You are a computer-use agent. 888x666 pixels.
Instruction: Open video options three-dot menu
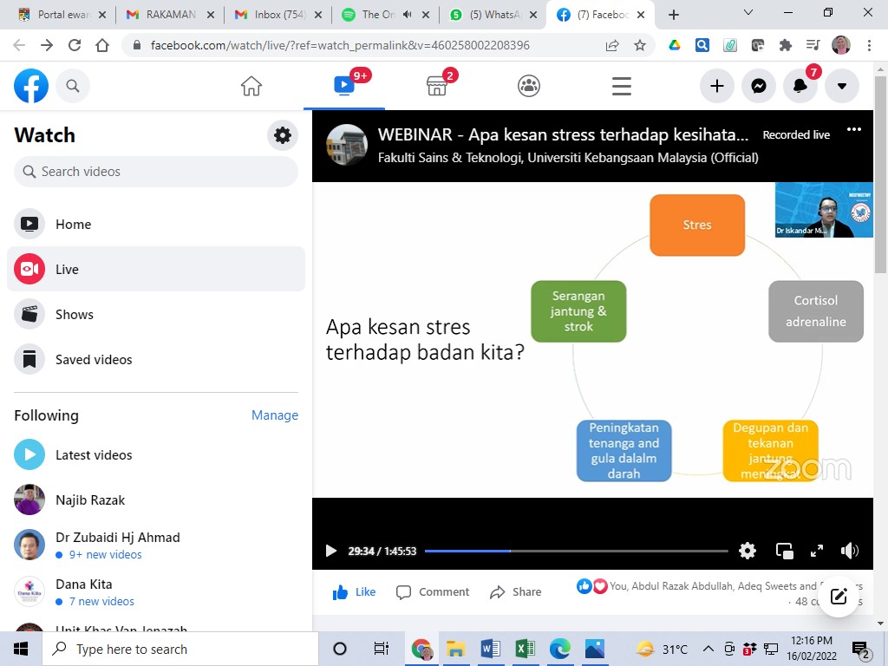click(x=854, y=130)
